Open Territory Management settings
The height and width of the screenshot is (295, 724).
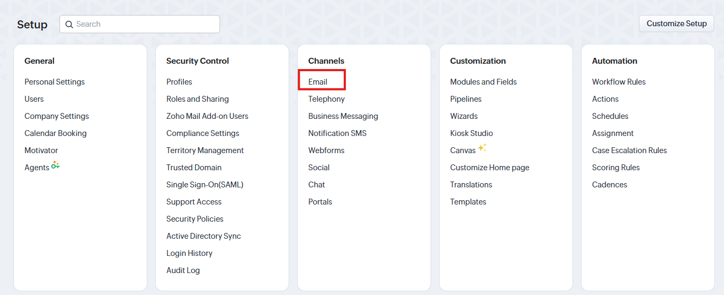(205, 150)
